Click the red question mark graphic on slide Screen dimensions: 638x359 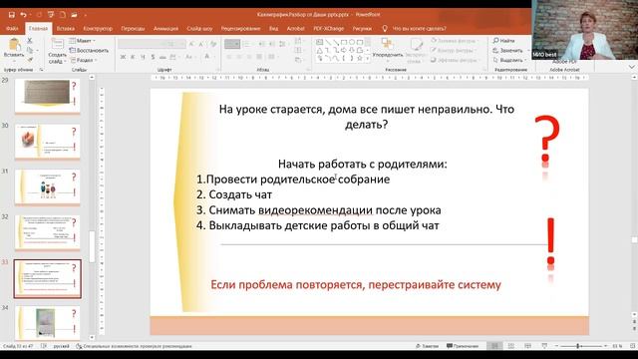coord(546,139)
